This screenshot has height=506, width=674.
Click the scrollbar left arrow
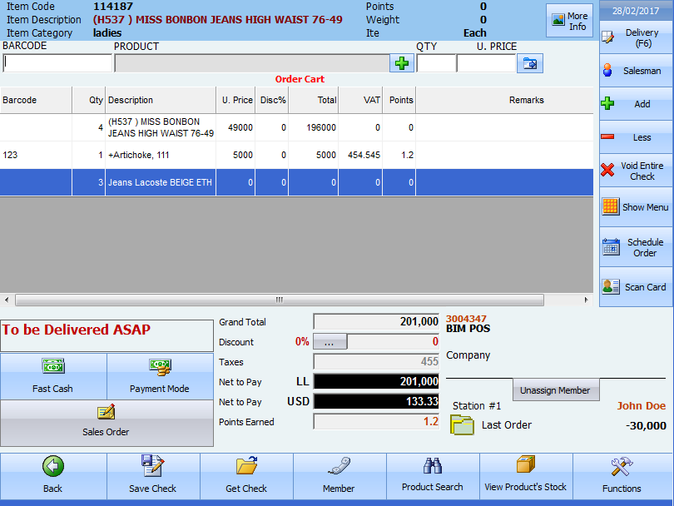7,300
